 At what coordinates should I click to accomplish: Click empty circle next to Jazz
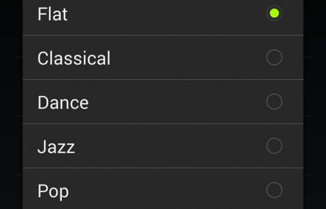click(x=274, y=146)
